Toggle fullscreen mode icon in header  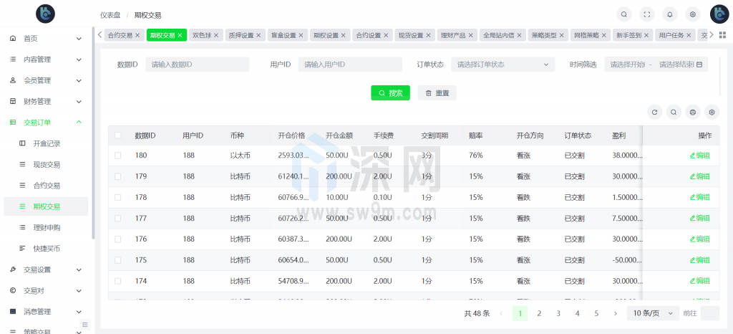point(647,14)
